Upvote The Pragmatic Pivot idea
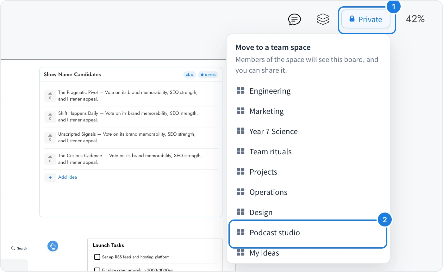Screen dimensions: 443x272 [x=50, y=96]
